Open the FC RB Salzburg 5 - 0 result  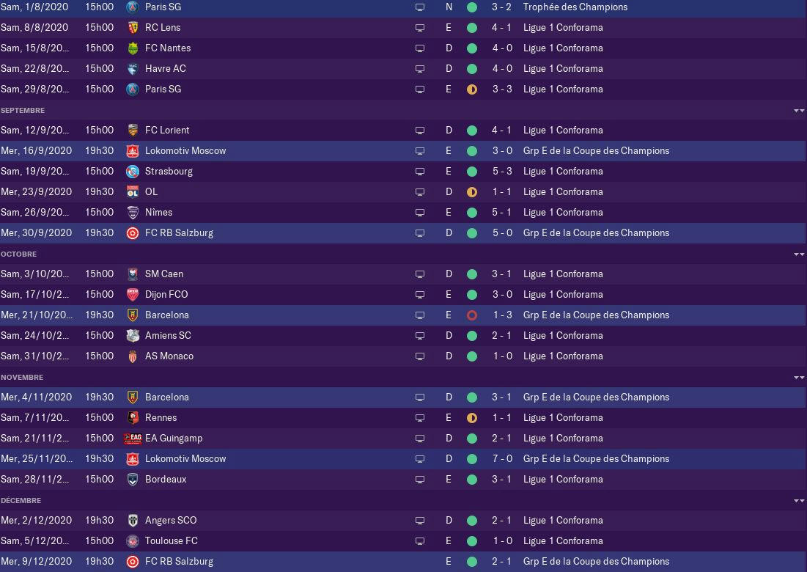tap(502, 232)
